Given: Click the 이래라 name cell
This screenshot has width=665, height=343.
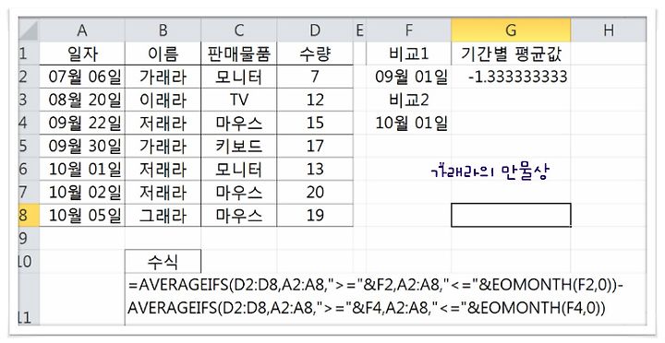Looking at the screenshot, I should tap(163, 100).
